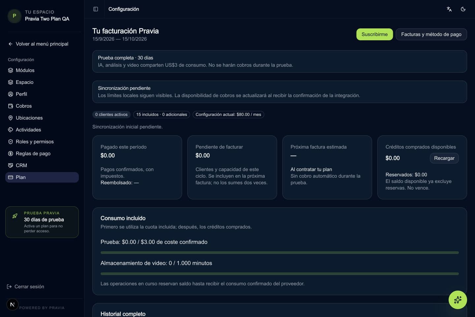The height and width of the screenshot is (317, 475).
Task: Click the Ubicaciones pin icon
Action: click(x=11, y=118)
